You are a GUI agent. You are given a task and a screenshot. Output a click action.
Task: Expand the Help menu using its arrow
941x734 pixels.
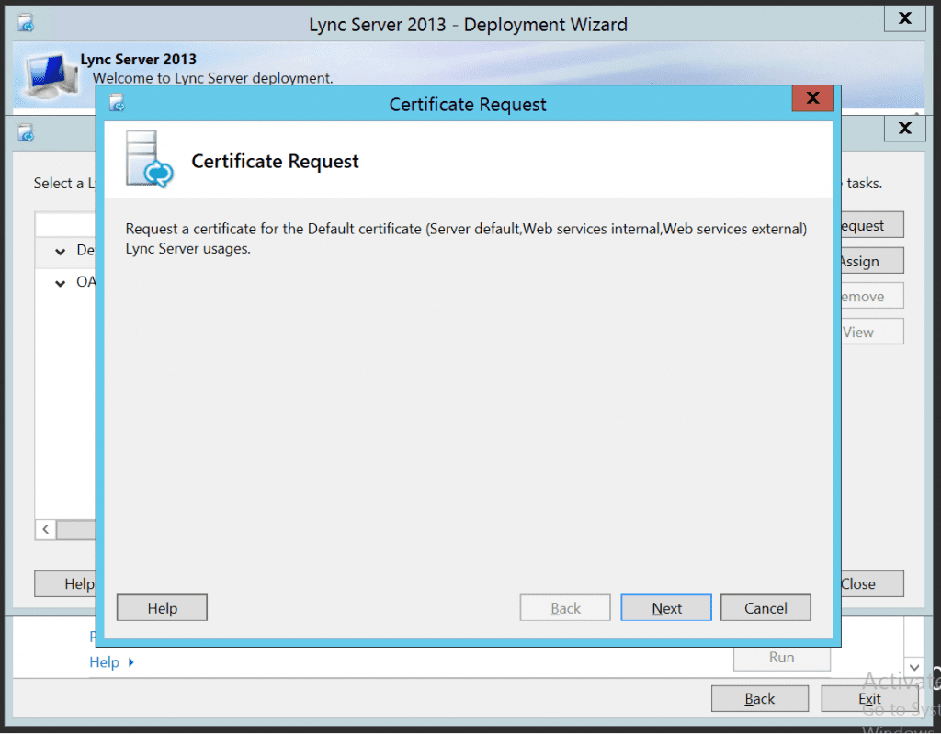[133, 661]
